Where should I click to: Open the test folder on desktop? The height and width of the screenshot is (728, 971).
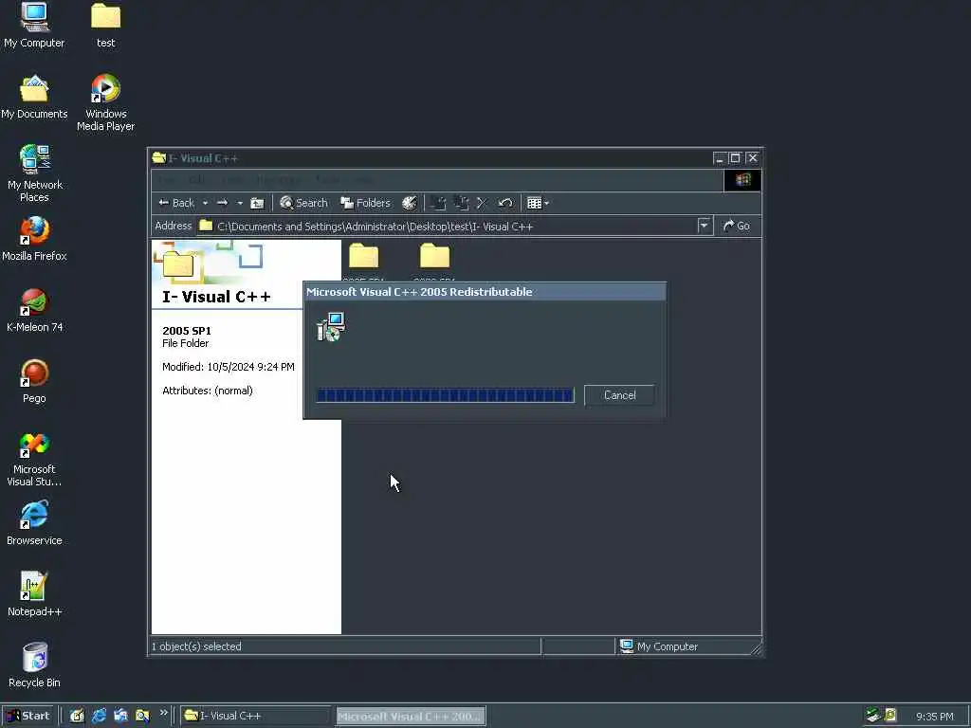[106, 25]
